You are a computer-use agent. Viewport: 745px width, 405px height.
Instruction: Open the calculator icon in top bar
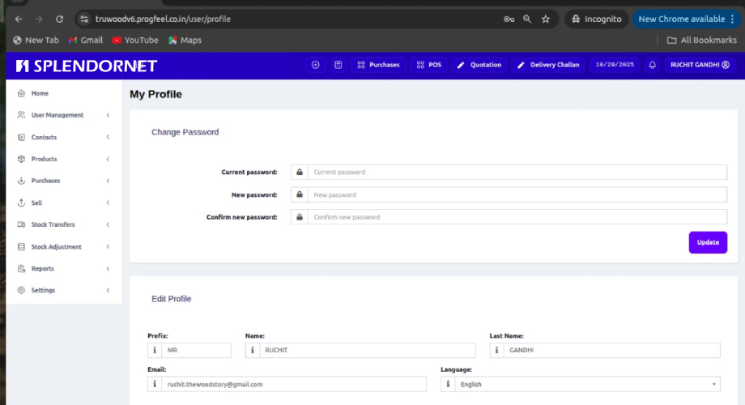[x=338, y=65]
